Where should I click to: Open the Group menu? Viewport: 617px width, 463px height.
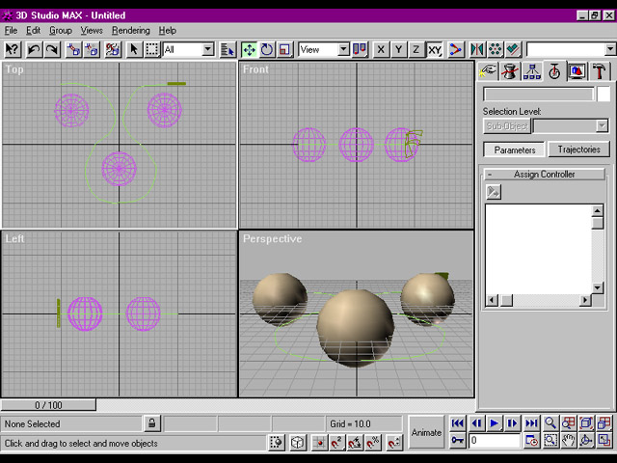tap(61, 31)
